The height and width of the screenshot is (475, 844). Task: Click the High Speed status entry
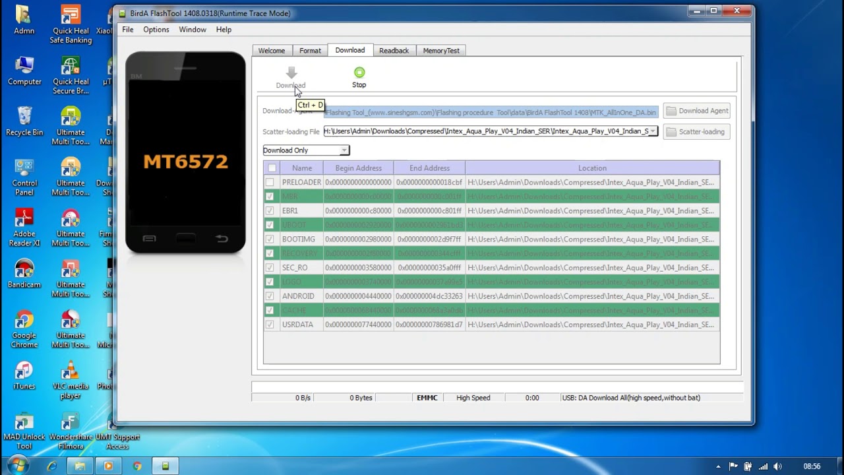coord(473,398)
